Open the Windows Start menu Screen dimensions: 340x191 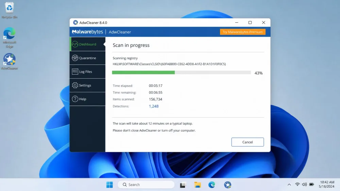click(109, 185)
